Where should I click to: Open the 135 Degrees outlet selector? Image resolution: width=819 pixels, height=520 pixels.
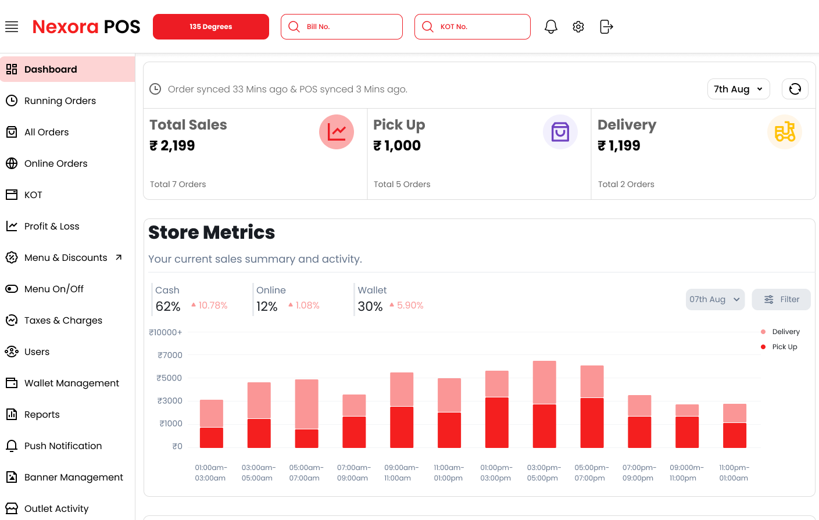pos(210,27)
